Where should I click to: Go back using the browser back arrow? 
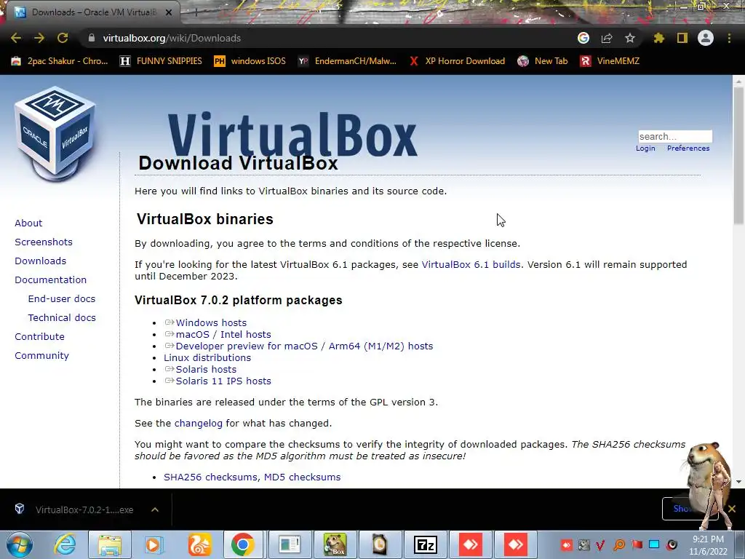[16, 38]
